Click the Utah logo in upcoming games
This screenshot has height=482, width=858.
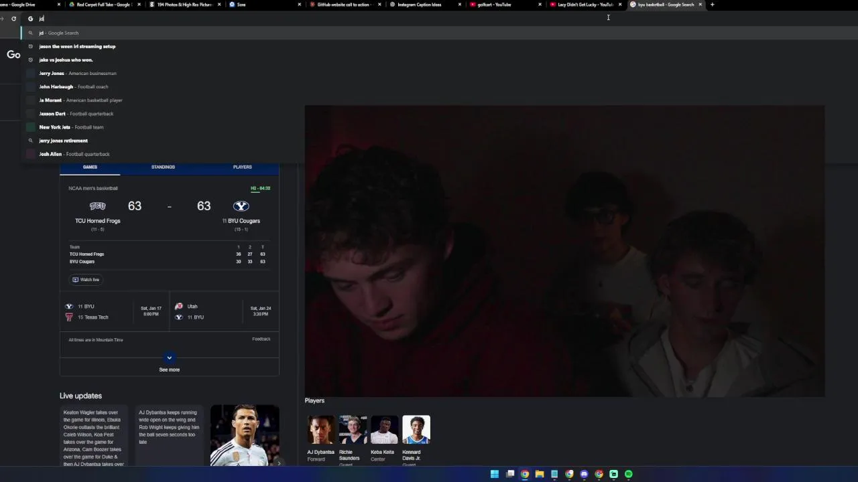click(178, 307)
